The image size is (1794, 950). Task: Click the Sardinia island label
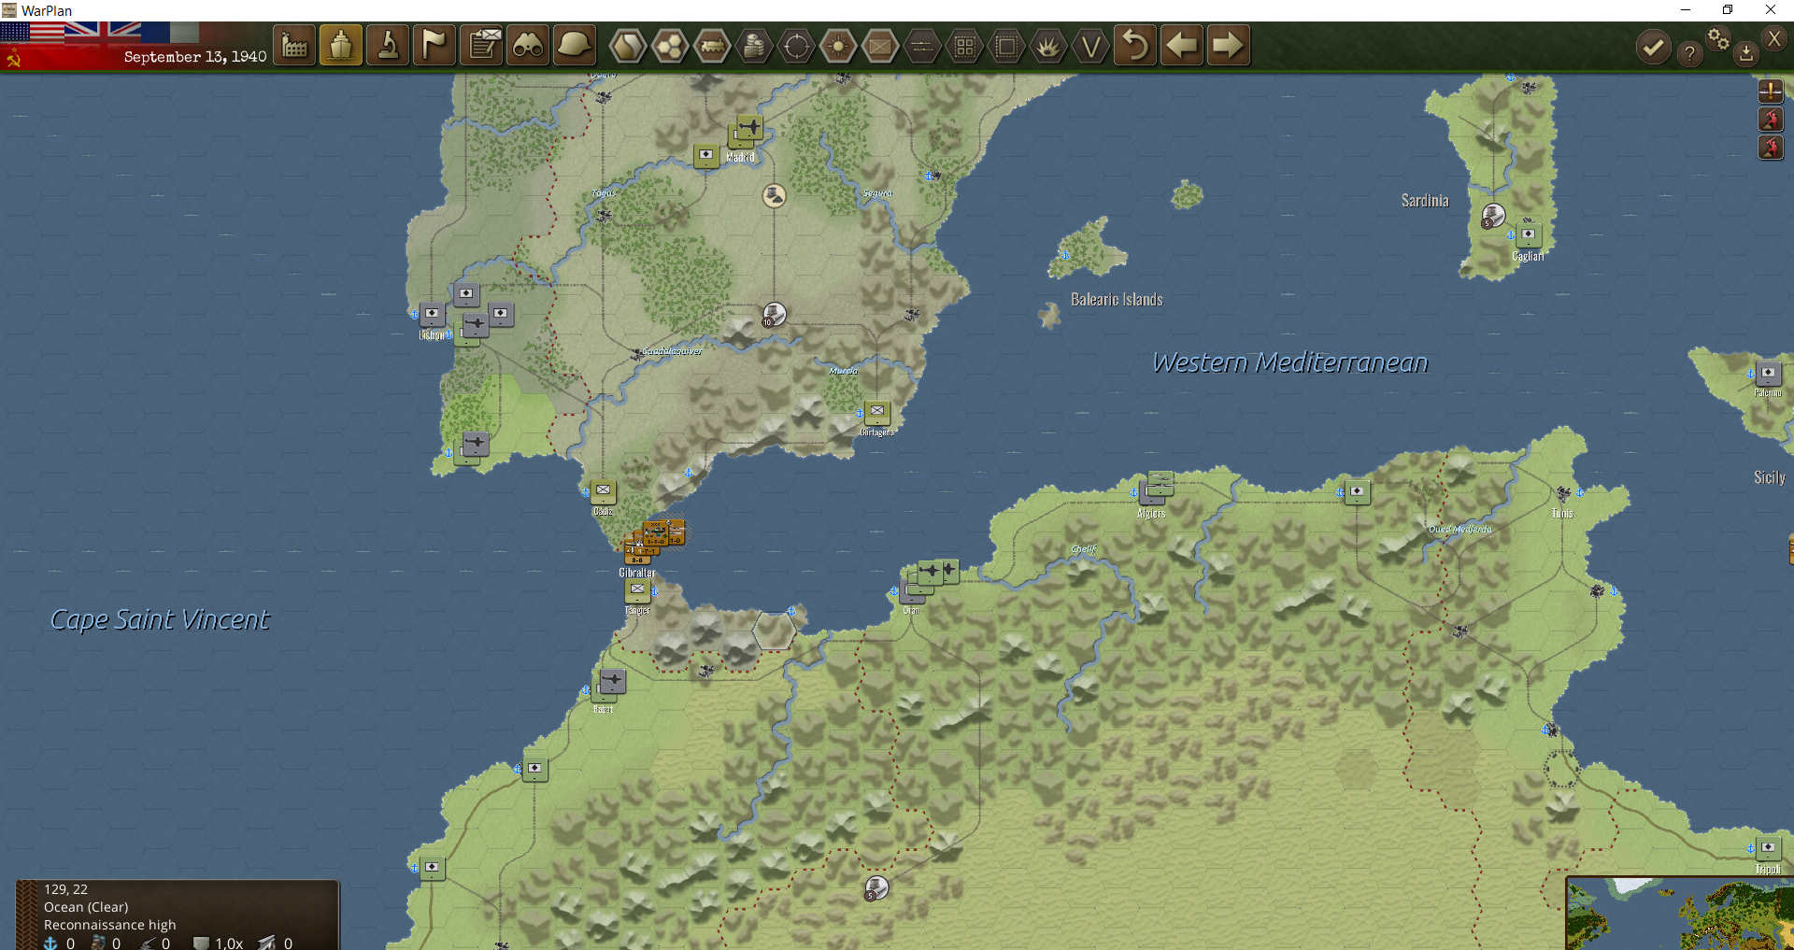pyautogui.click(x=1425, y=201)
